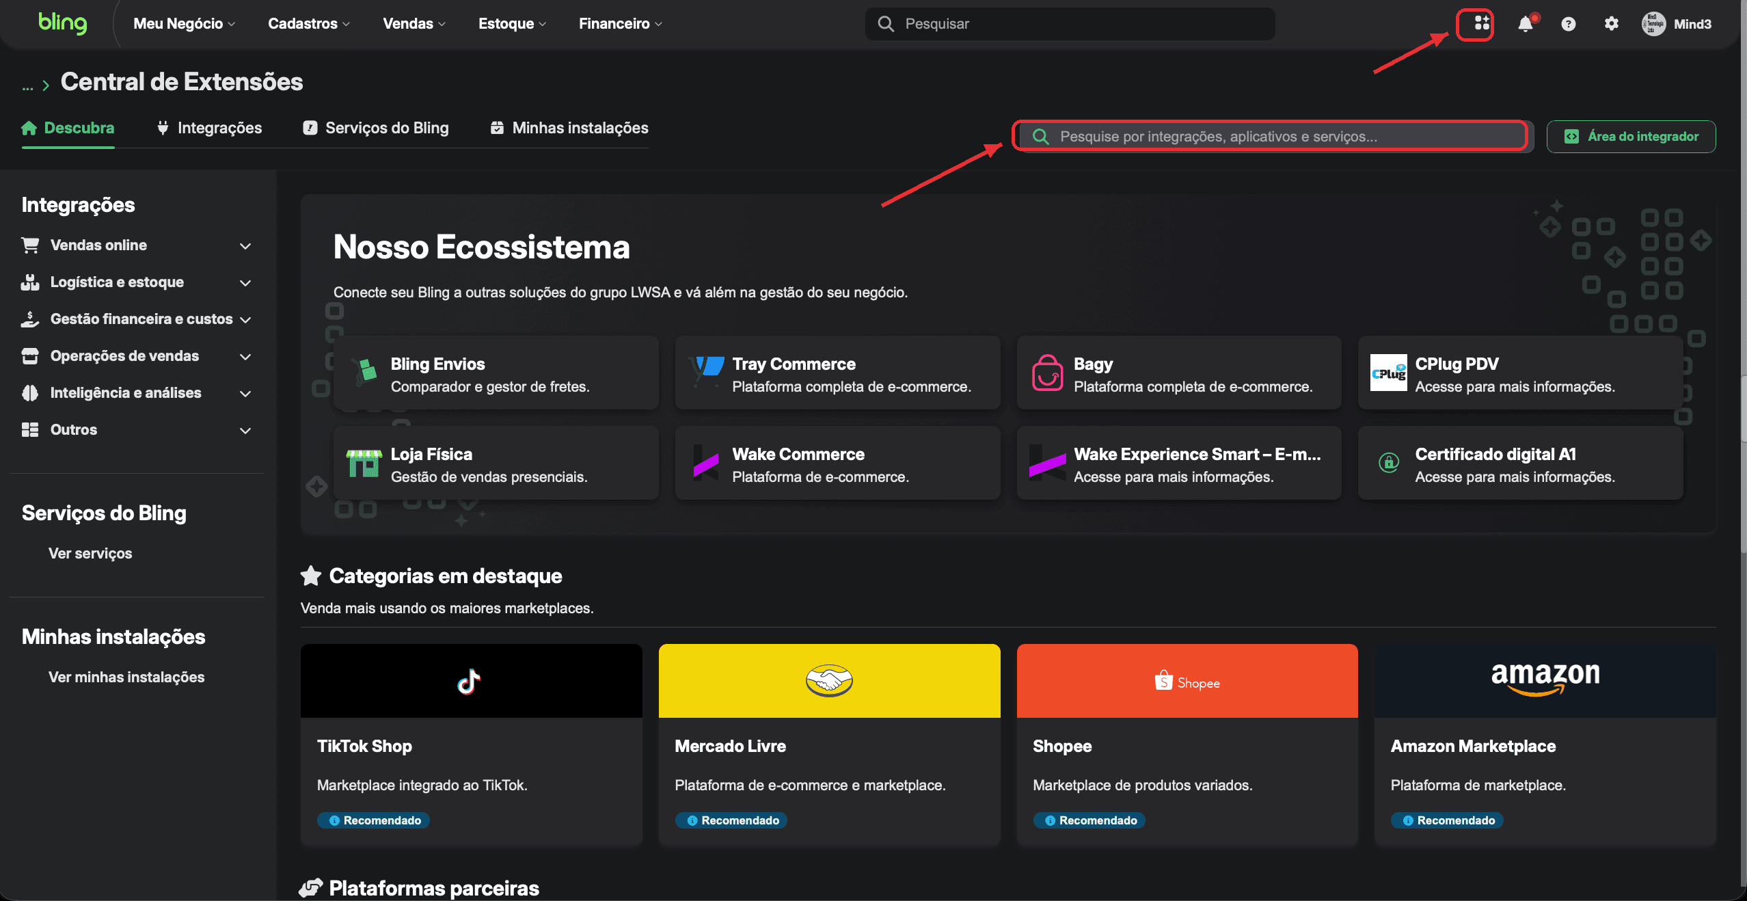This screenshot has height=901, width=1747.
Task: Click the breadcrumb ellipsis link
Action: [27, 85]
